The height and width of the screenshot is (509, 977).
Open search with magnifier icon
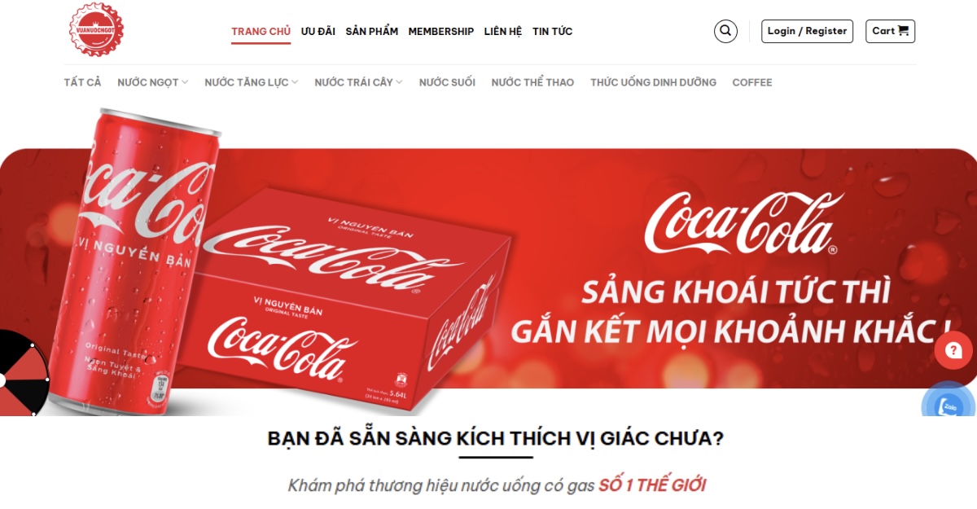(x=725, y=31)
